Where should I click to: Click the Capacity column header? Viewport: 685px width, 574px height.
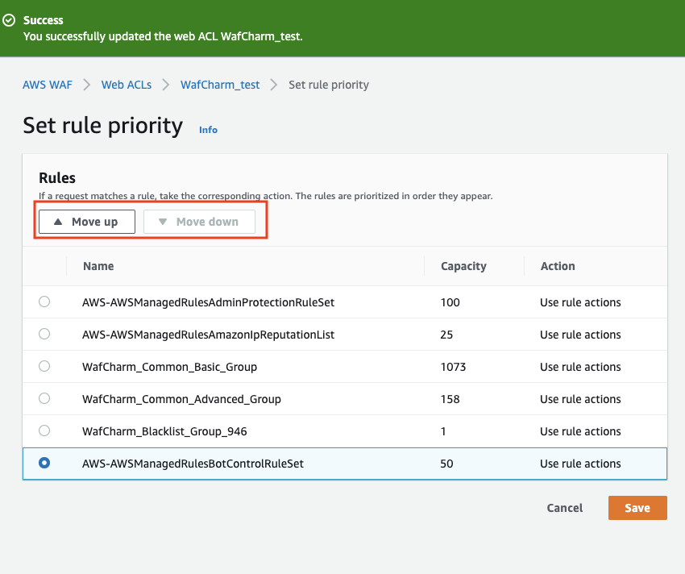[x=463, y=266]
